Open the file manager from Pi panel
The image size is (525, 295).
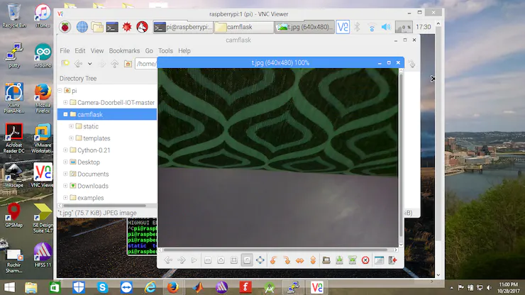pyautogui.click(x=97, y=27)
